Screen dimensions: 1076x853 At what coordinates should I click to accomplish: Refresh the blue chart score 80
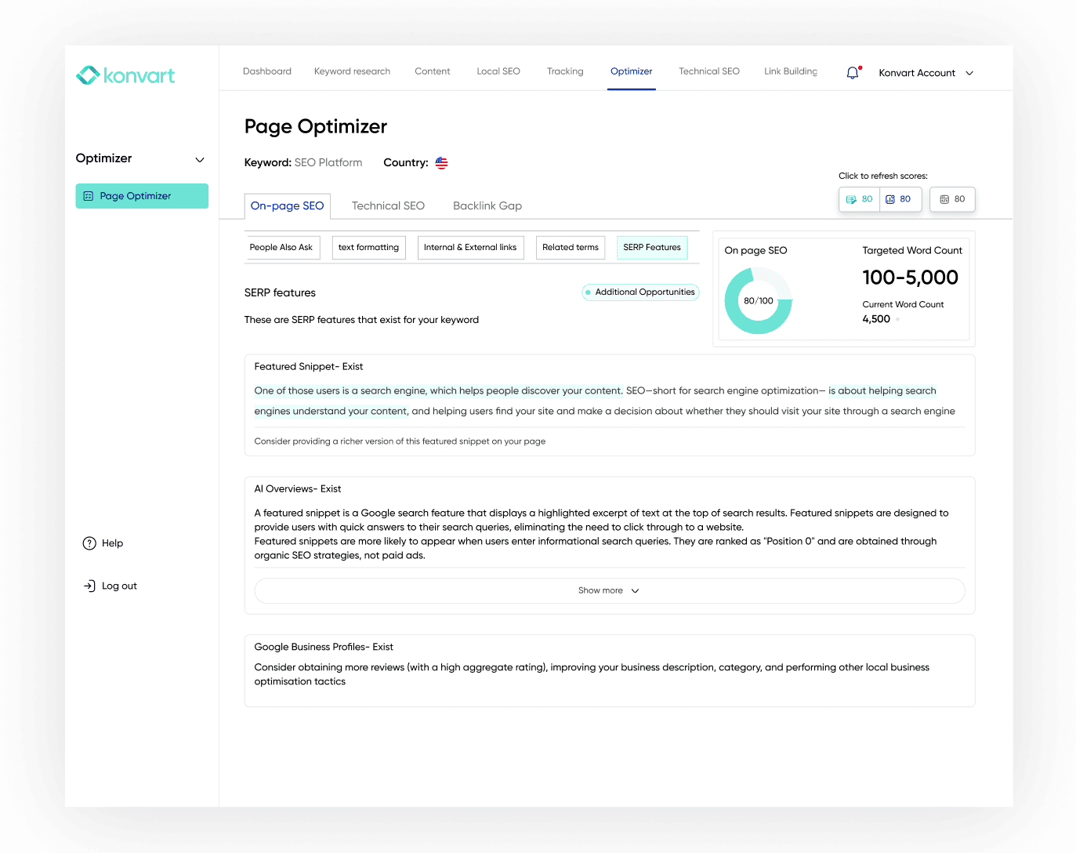898,199
